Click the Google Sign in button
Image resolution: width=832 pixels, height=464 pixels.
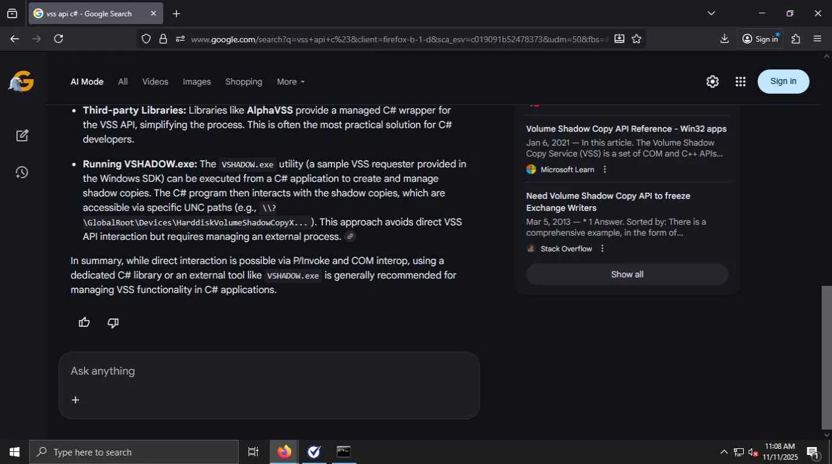pyautogui.click(x=783, y=82)
